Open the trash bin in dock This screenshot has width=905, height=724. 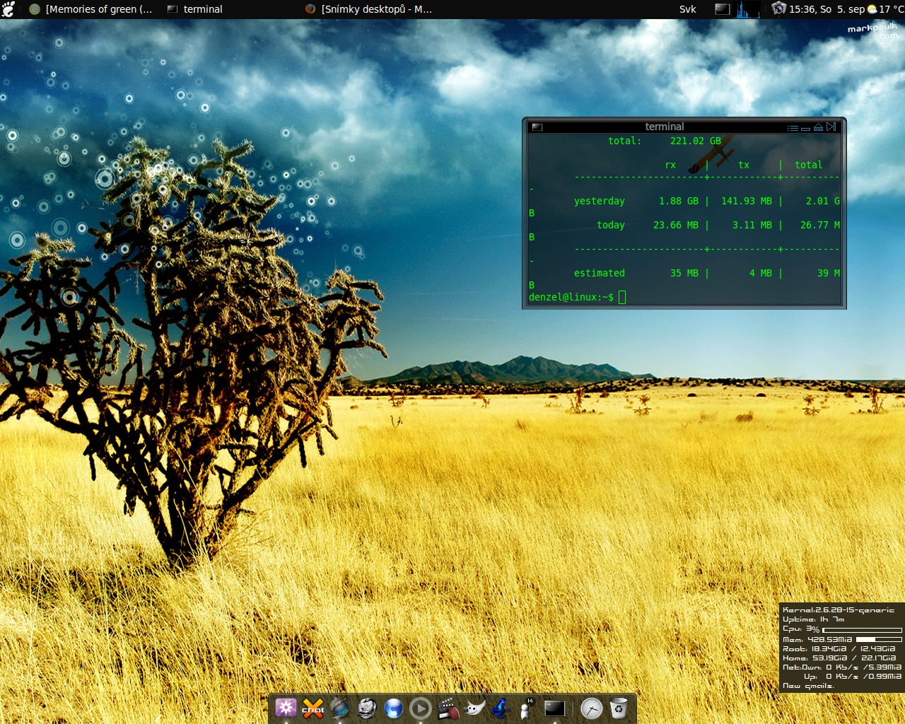point(619,708)
